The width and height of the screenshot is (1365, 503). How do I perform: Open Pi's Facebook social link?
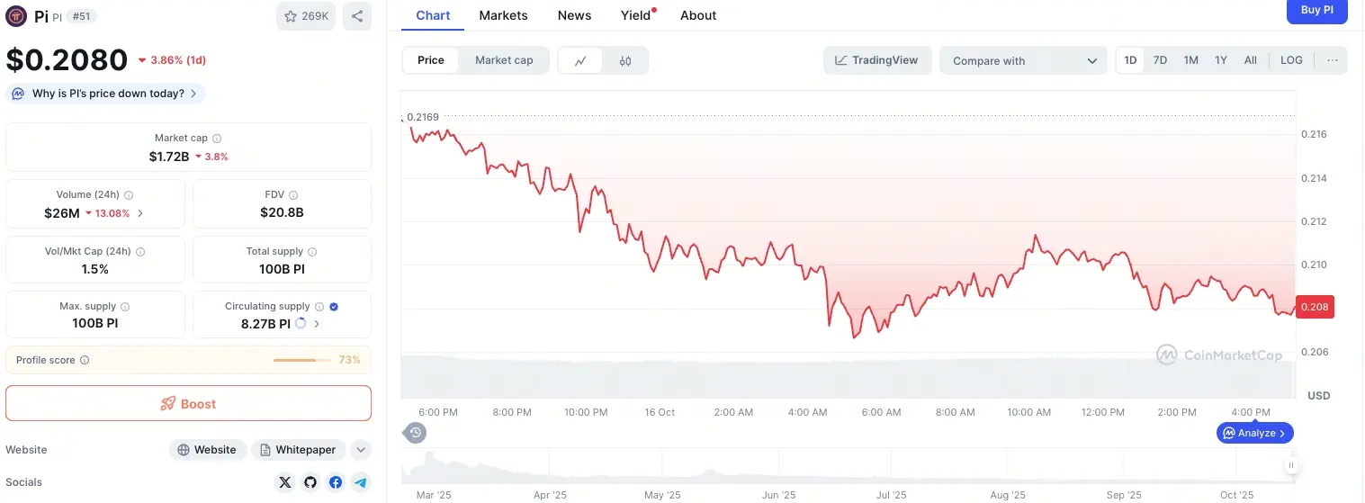(336, 482)
